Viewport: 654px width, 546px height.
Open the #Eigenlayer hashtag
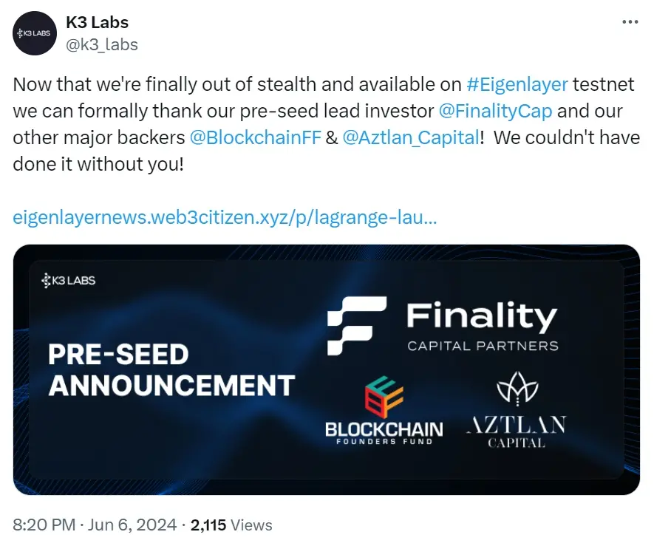(x=517, y=83)
